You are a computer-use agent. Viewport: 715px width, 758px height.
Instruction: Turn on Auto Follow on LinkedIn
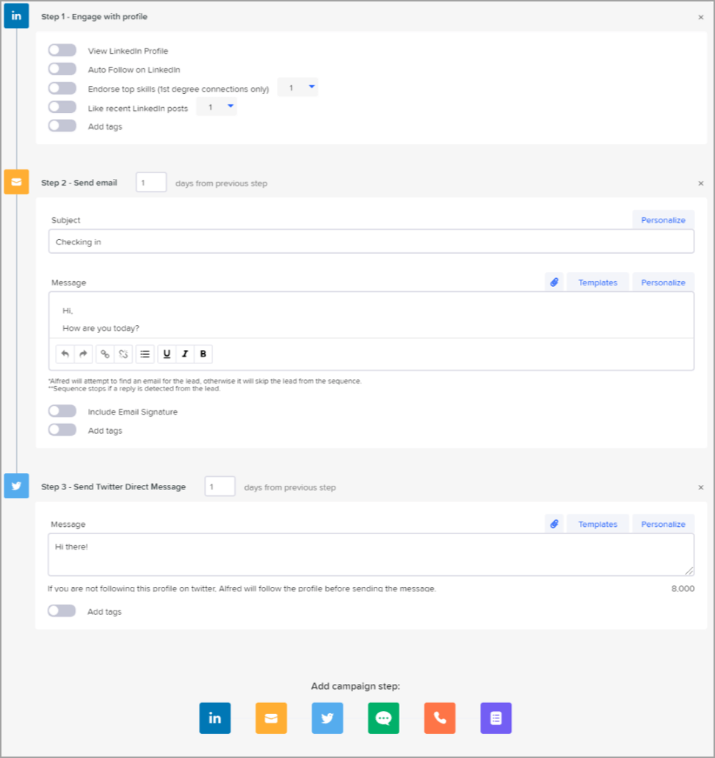pyautogui.click(x=62, y=69)
